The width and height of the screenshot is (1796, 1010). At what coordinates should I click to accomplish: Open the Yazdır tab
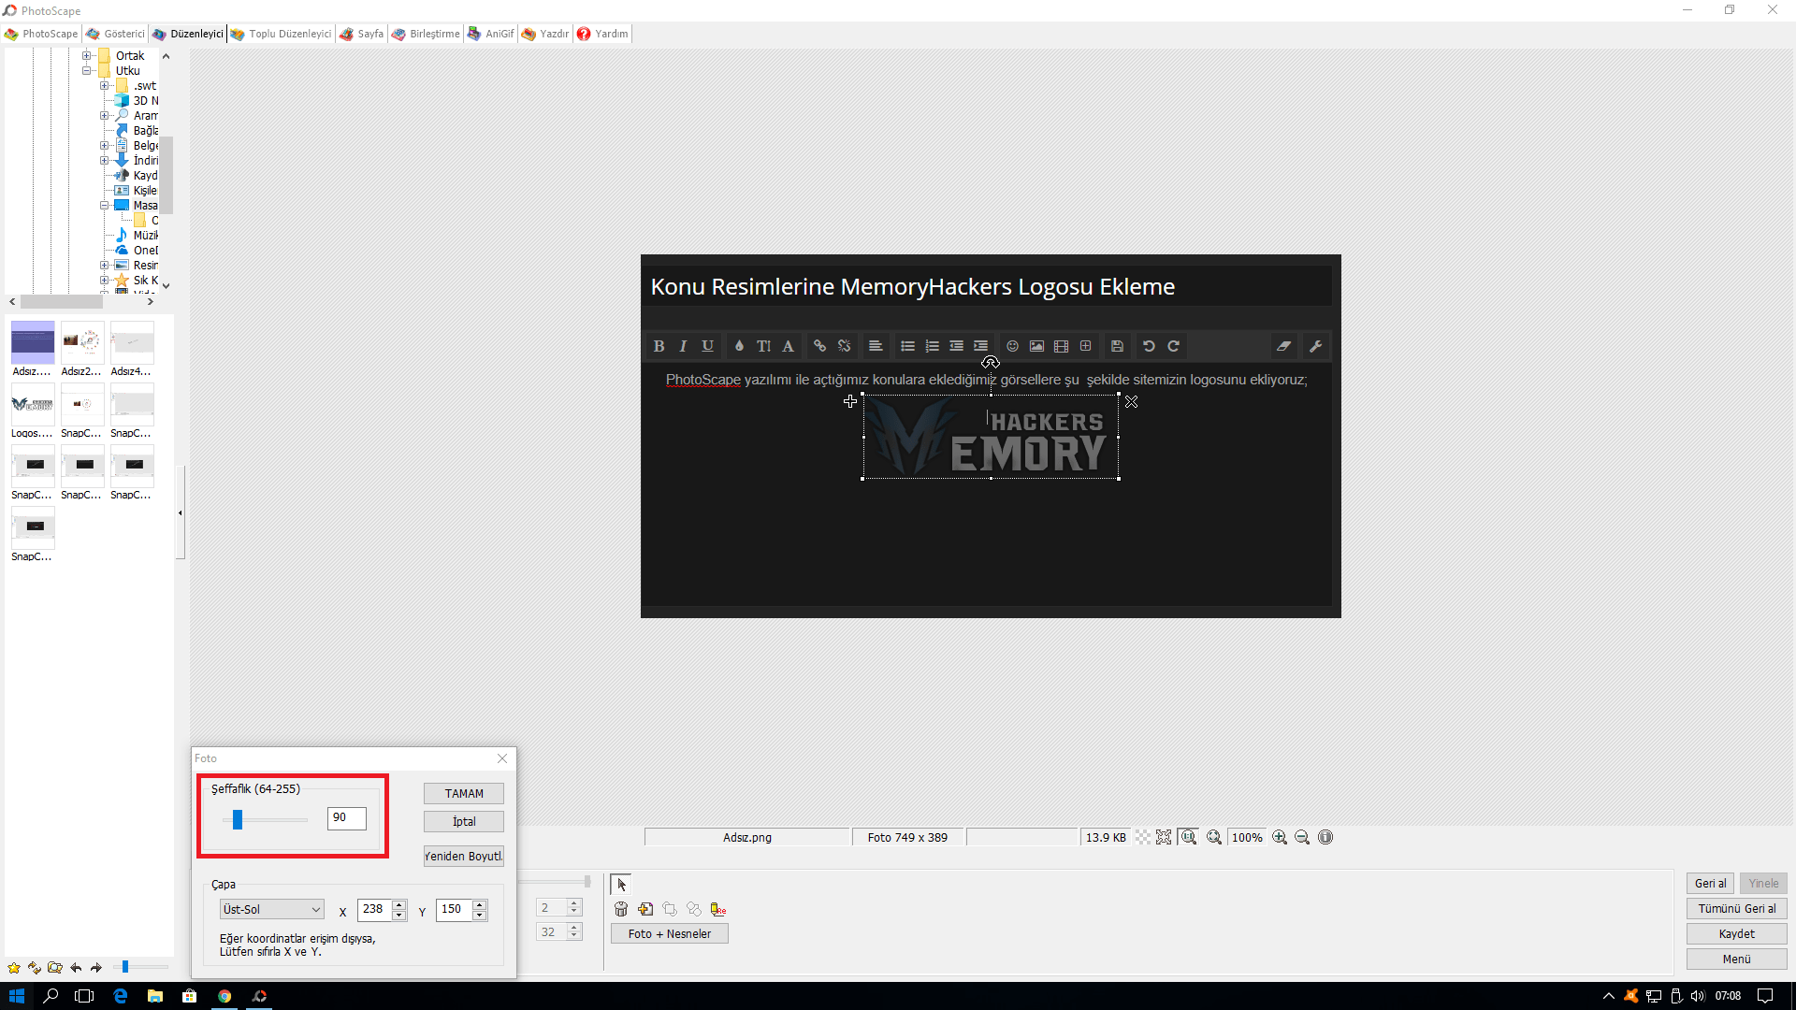click(x=545, y=34)
